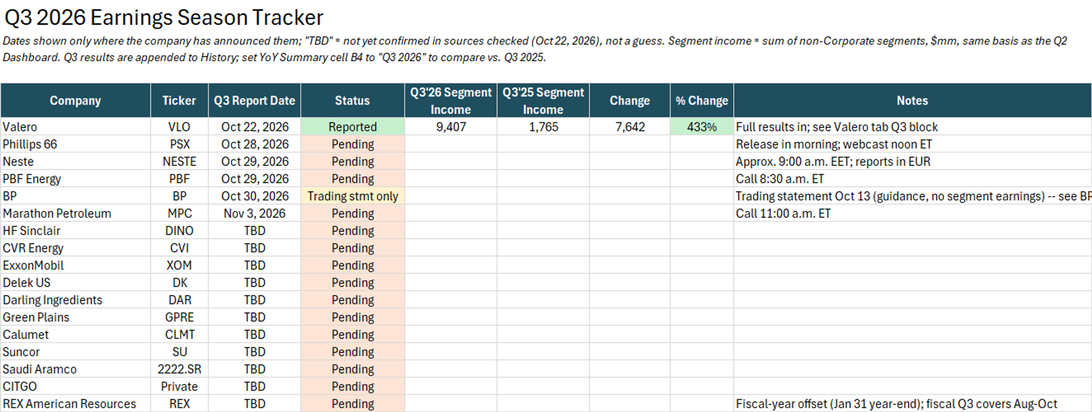
Task: Click the 7,642 change value
Action: (x=630, y=127)
